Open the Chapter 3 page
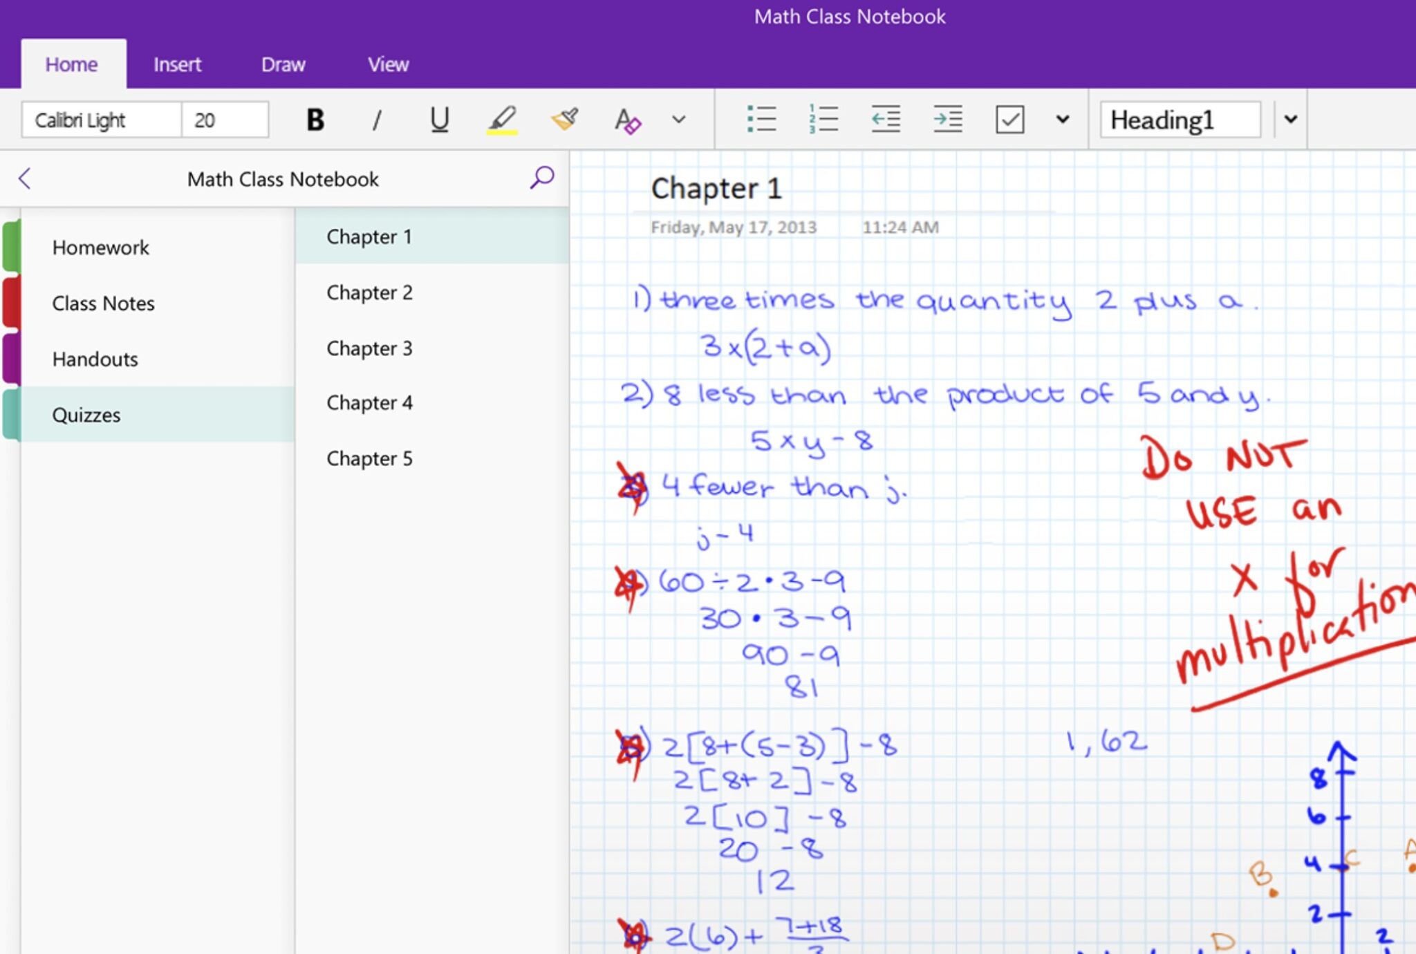The image size is (1416, 954). 369,348
